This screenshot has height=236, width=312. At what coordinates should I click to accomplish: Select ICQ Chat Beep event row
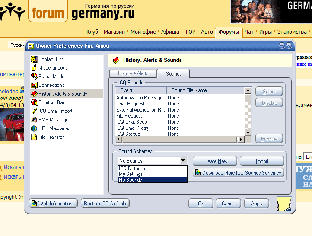[180, 122]
